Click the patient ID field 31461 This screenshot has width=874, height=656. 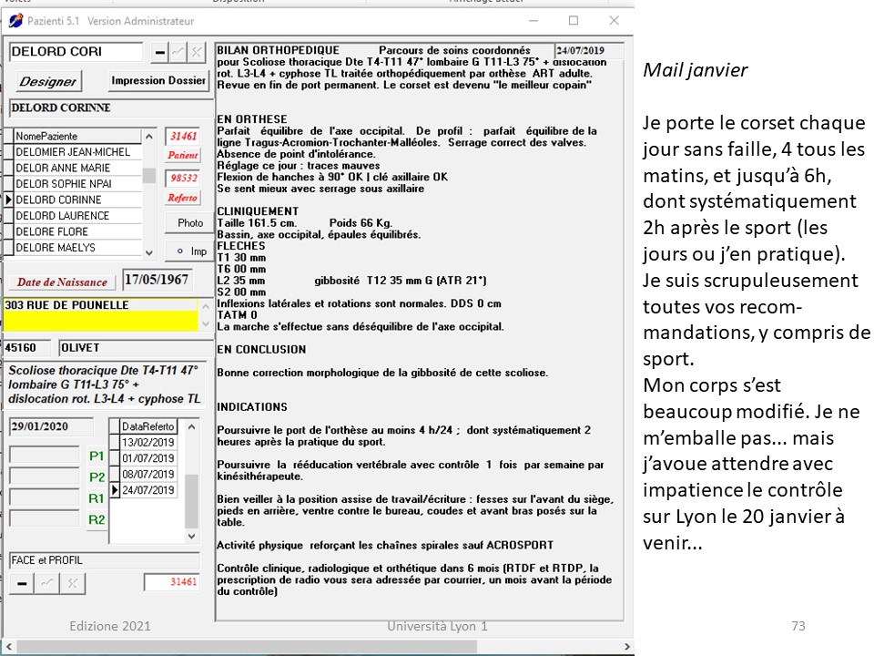183,136
